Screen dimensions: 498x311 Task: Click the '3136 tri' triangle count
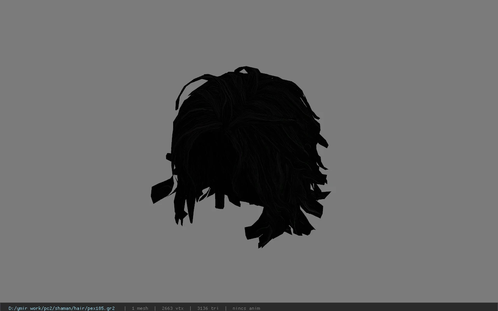click(208, 308)
